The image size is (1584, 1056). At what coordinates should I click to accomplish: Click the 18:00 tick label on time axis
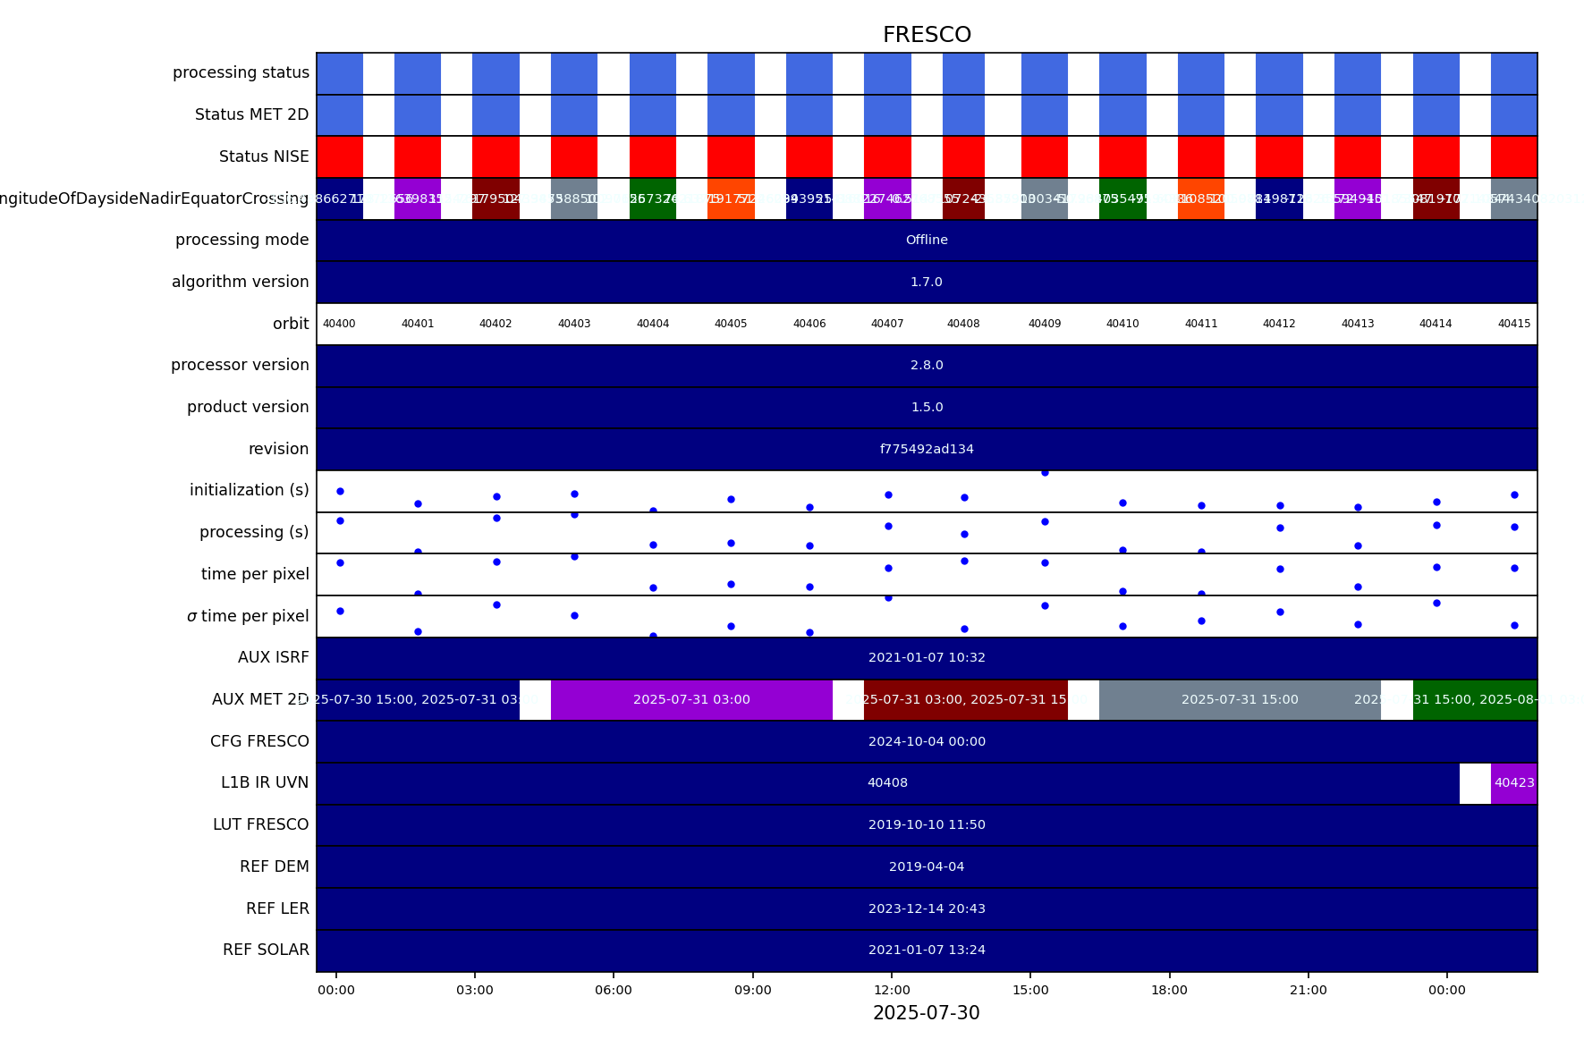tap(1169, 990)
